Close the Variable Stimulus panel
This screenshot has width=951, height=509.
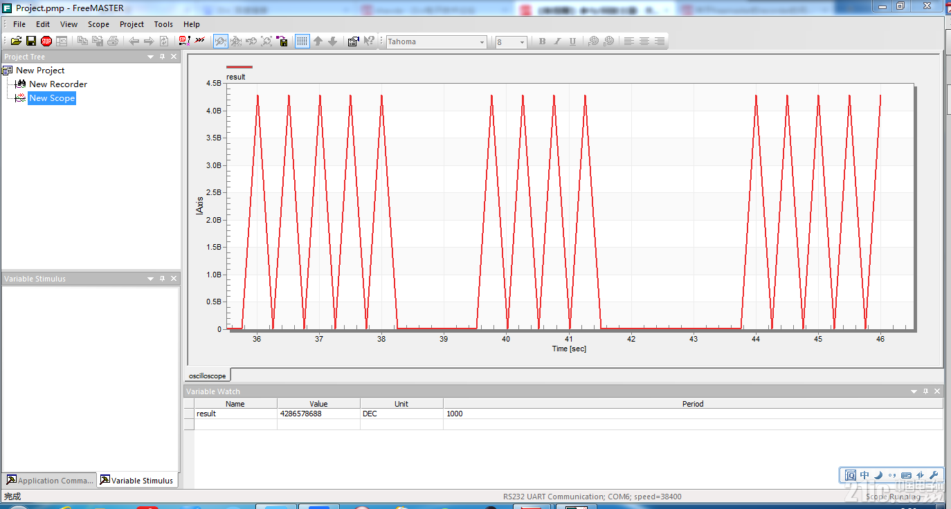coord(174,279)
